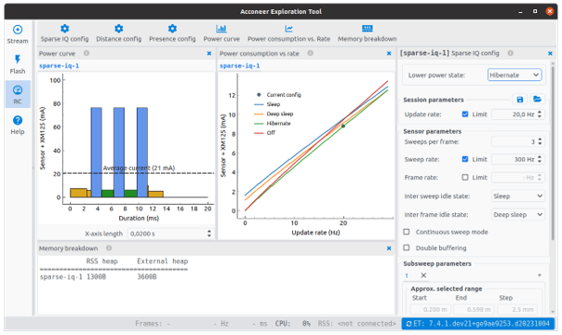Save session parameters with floppy icon
The image size is (562, 335).
pyautogui.click(x=520, y=100)
